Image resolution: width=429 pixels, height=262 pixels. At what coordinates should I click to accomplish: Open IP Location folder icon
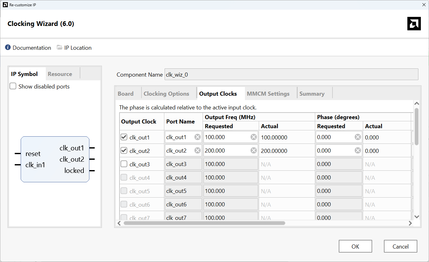pyautogui.click(x=60, y=48)
